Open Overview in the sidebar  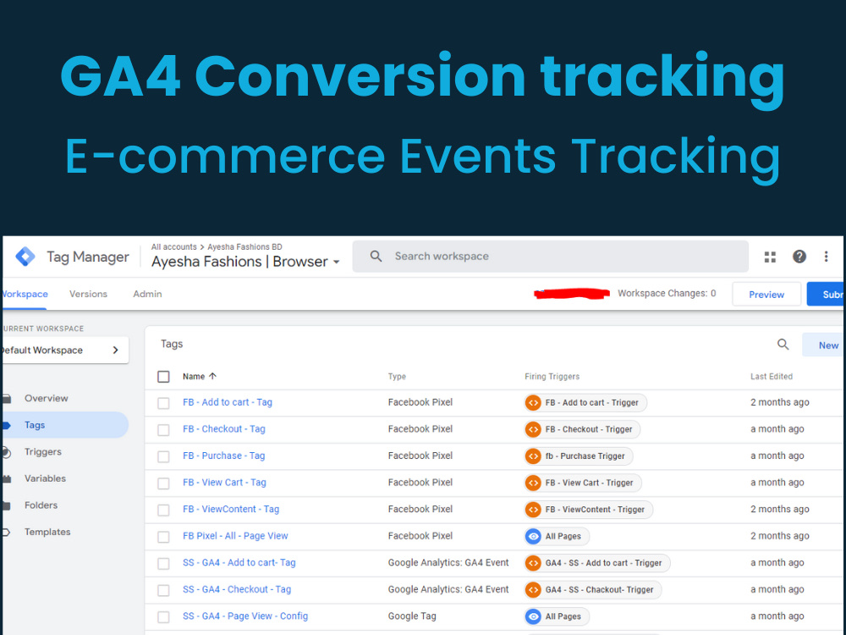(x=46, y=398)
